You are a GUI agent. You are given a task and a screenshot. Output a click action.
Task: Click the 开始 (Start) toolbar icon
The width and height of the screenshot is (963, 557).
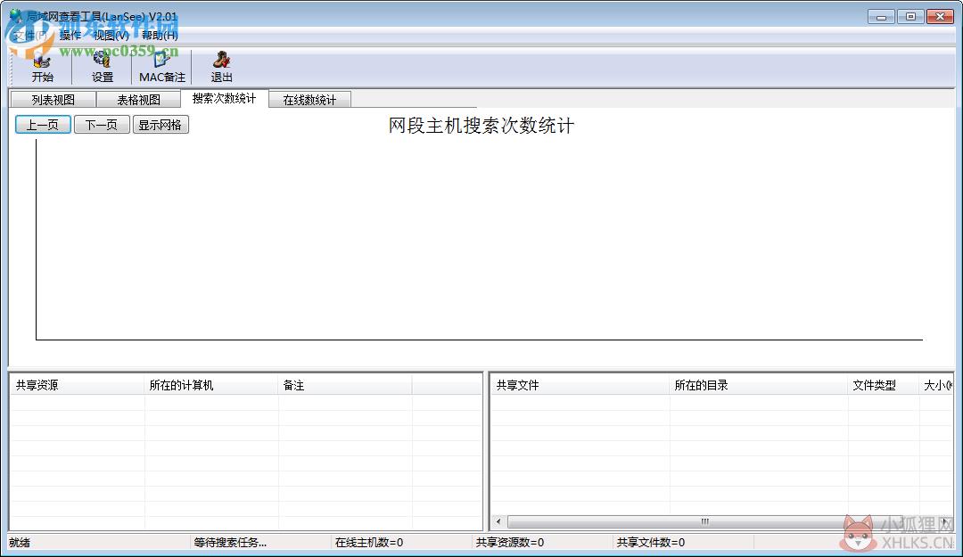coord(43,67)
